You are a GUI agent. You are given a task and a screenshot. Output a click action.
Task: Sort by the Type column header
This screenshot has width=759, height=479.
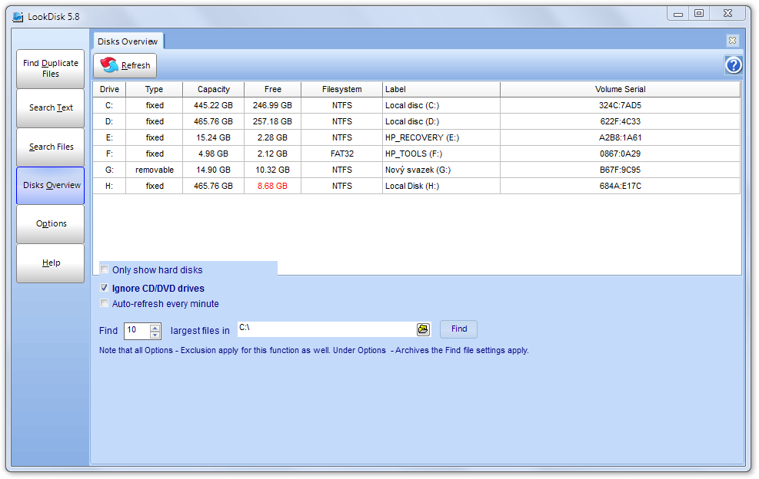(x=154, y=89)
